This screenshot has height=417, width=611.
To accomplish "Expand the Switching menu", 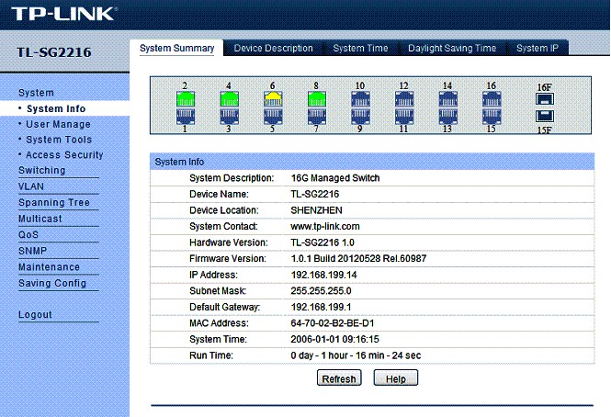I will pos(42,170).
